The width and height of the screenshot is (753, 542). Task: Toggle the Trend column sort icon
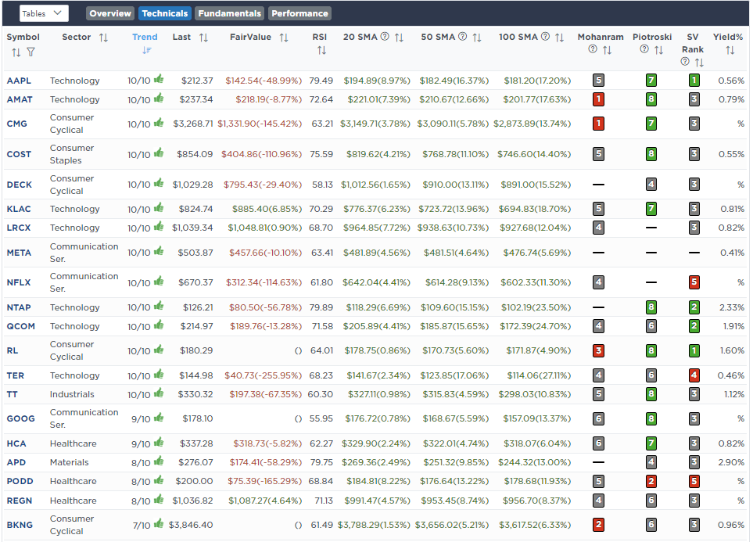(147, 50)
